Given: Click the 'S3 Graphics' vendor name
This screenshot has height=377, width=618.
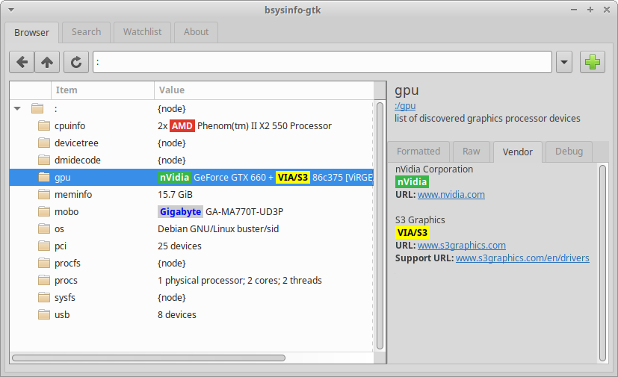Looking at the screenshot, I should pos(420,219).
